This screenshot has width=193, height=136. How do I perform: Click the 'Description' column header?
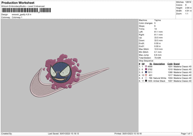click(x=159, y=64)
